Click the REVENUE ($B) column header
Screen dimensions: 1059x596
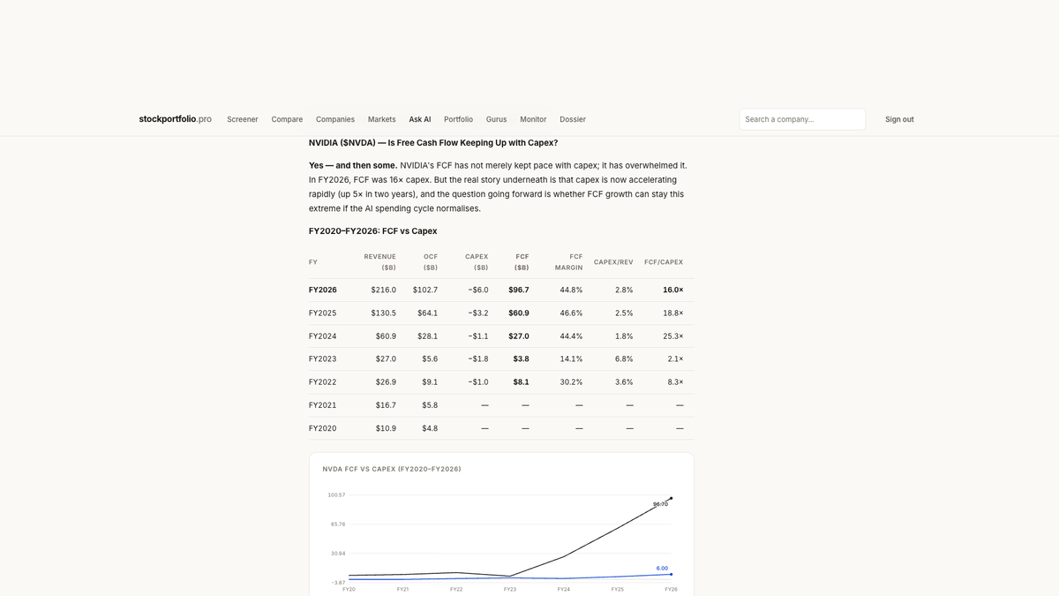(380, 261)
